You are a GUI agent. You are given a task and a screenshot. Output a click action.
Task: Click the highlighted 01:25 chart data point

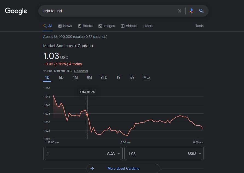click(87, 114)
